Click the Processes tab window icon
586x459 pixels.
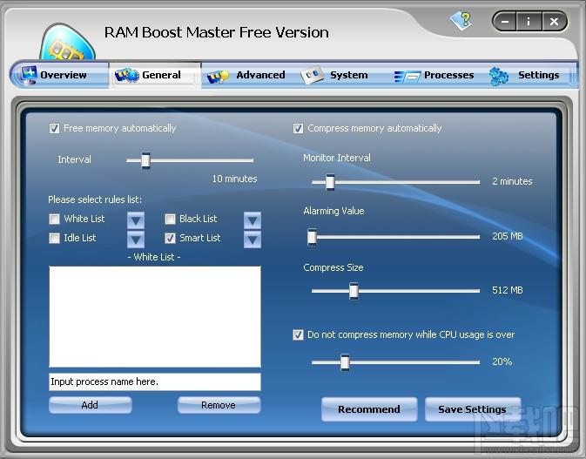(407, 77)
